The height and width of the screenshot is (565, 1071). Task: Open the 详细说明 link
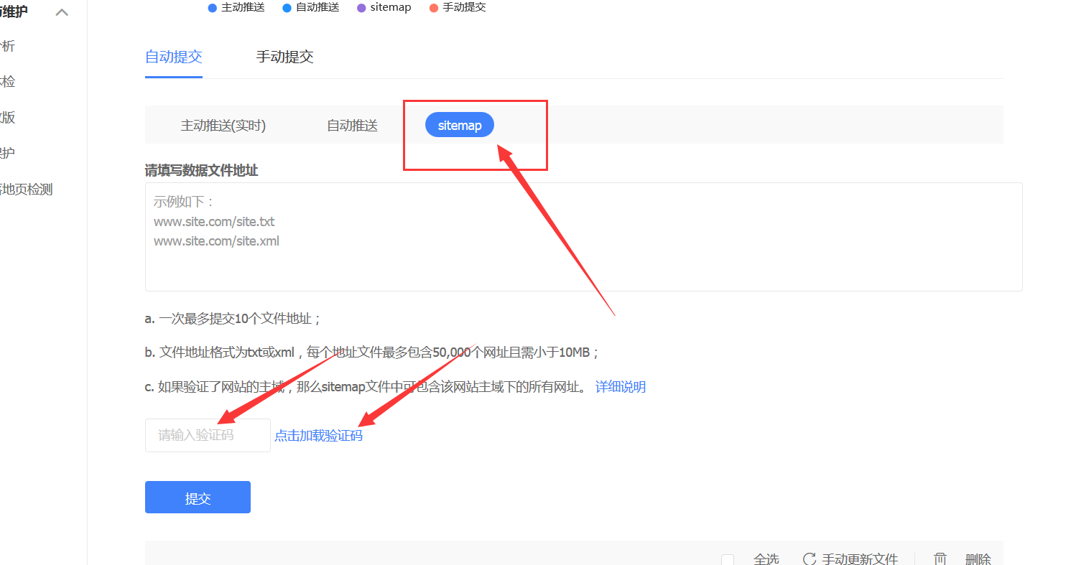[620, 387]
